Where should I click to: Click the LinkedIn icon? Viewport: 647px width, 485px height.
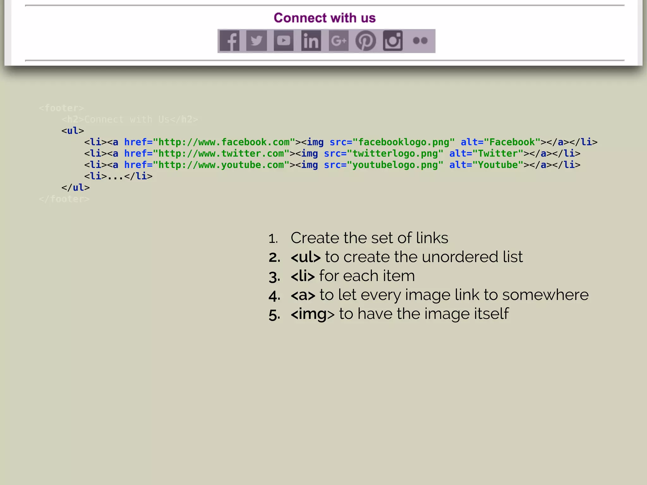click(311, 41)
